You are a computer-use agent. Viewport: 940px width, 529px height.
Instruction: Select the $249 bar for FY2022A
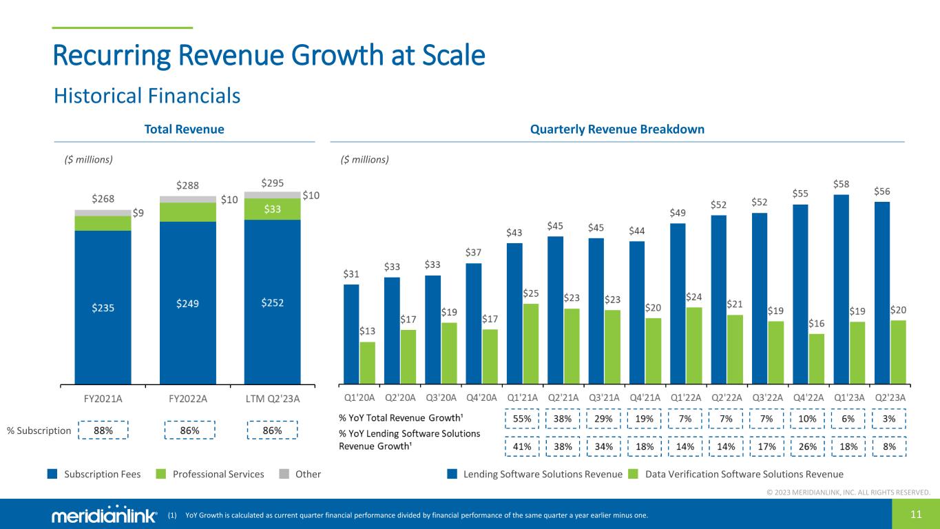click(188, 303)
